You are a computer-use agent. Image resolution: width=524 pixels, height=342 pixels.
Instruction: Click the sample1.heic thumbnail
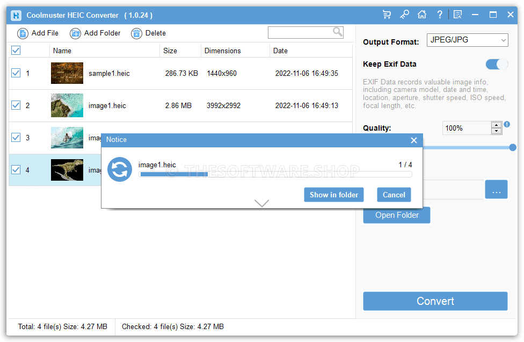67,73
